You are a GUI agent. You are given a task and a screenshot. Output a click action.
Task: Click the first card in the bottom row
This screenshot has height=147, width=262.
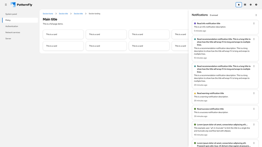[63, 46]
